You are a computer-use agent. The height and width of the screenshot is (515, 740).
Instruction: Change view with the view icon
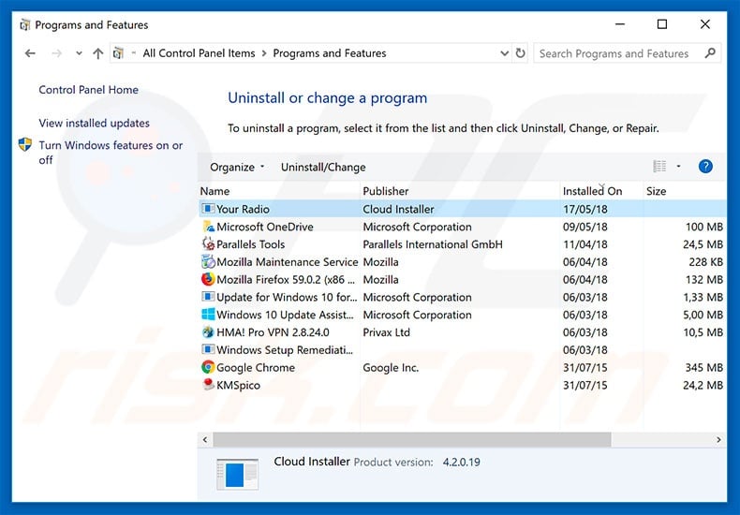659,166
